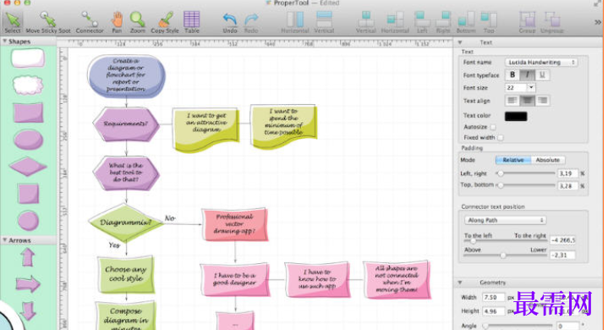Open the Font size dropdown arrow
The image size is (608, 330).
click(x=531, y=88)
